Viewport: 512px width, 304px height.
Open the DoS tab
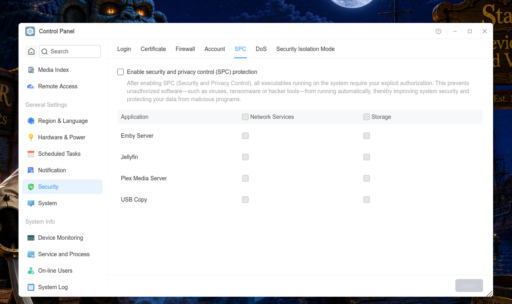click(x=261, y=49)
